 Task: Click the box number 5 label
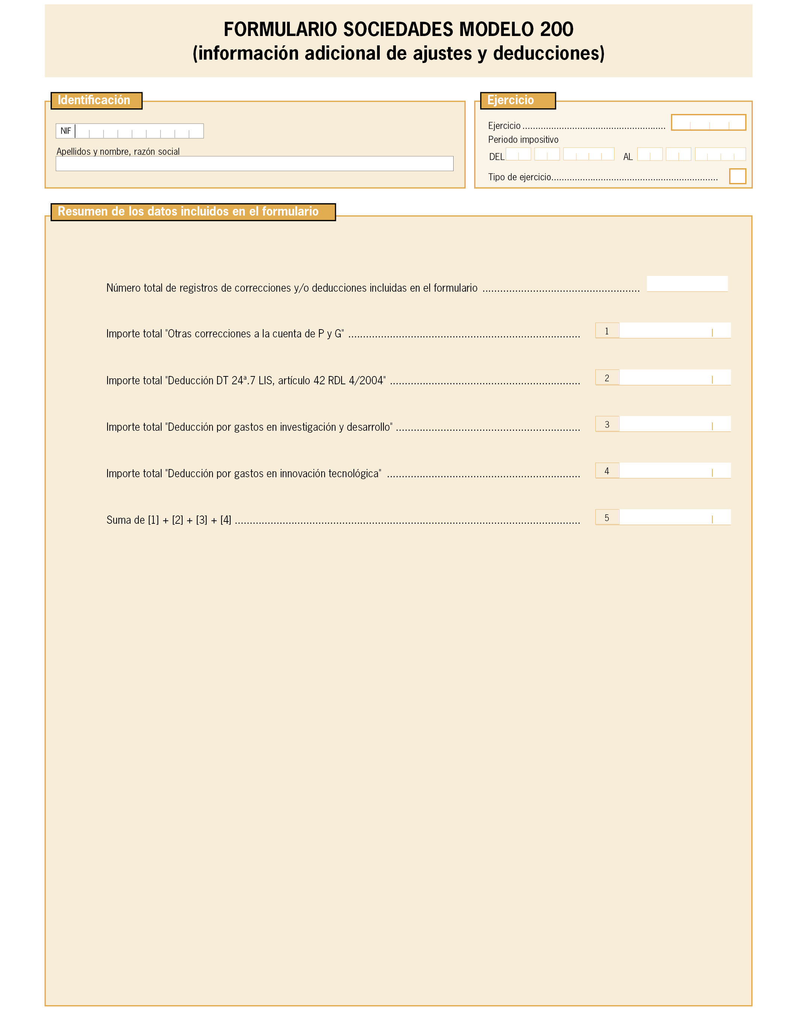coord(607,517)
